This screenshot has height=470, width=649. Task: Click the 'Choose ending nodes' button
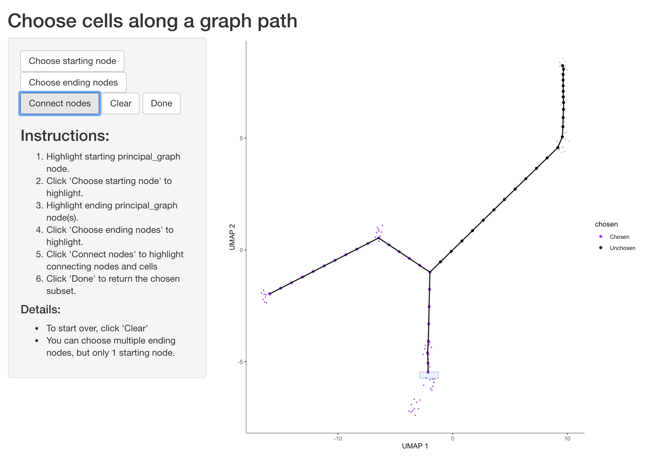[x=73, y=82]
